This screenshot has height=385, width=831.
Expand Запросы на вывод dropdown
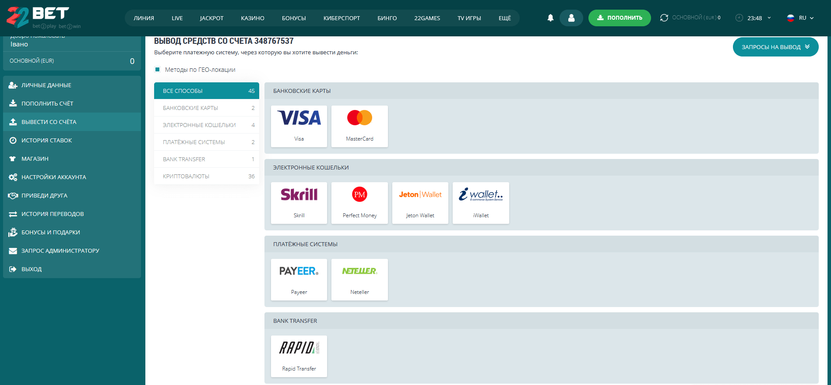(x=775, y=47)
